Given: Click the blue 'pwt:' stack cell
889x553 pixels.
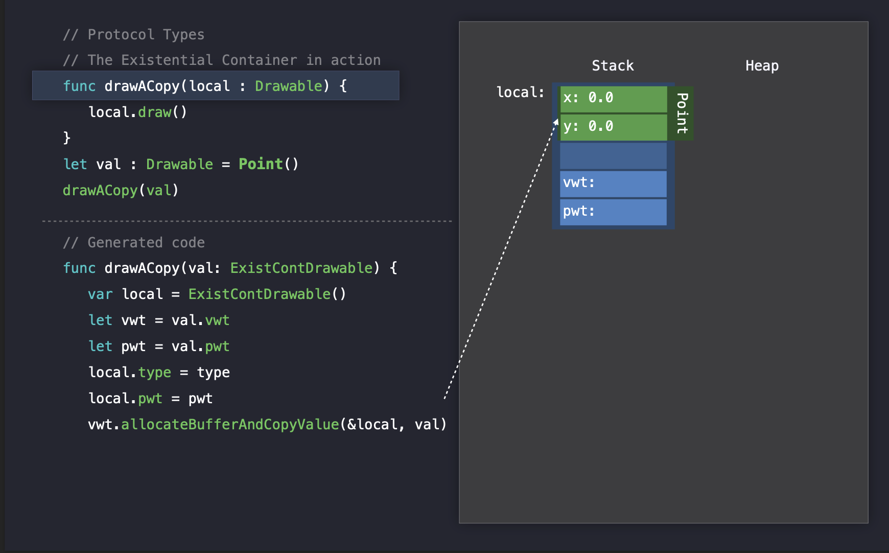Looking at the screenshot, I should 614,212.
